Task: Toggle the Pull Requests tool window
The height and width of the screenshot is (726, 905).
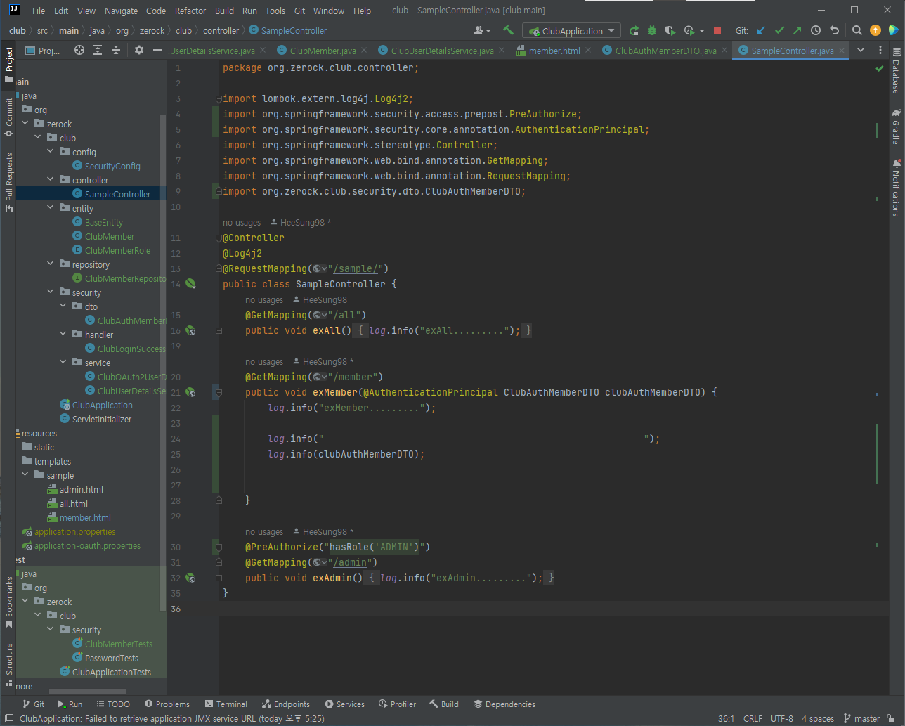Action: coord(9,182)
